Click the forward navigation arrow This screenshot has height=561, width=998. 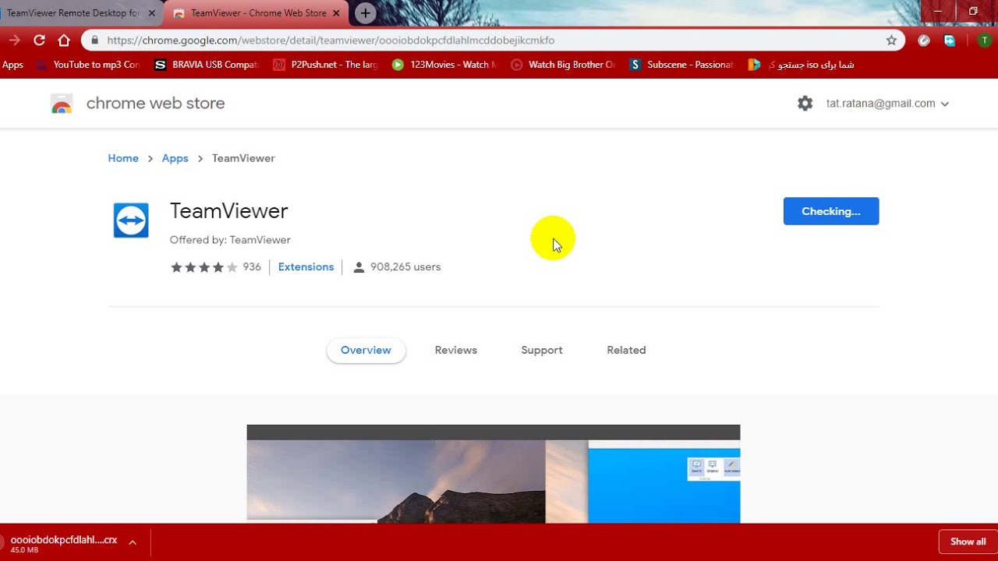(x=14, y=41)
